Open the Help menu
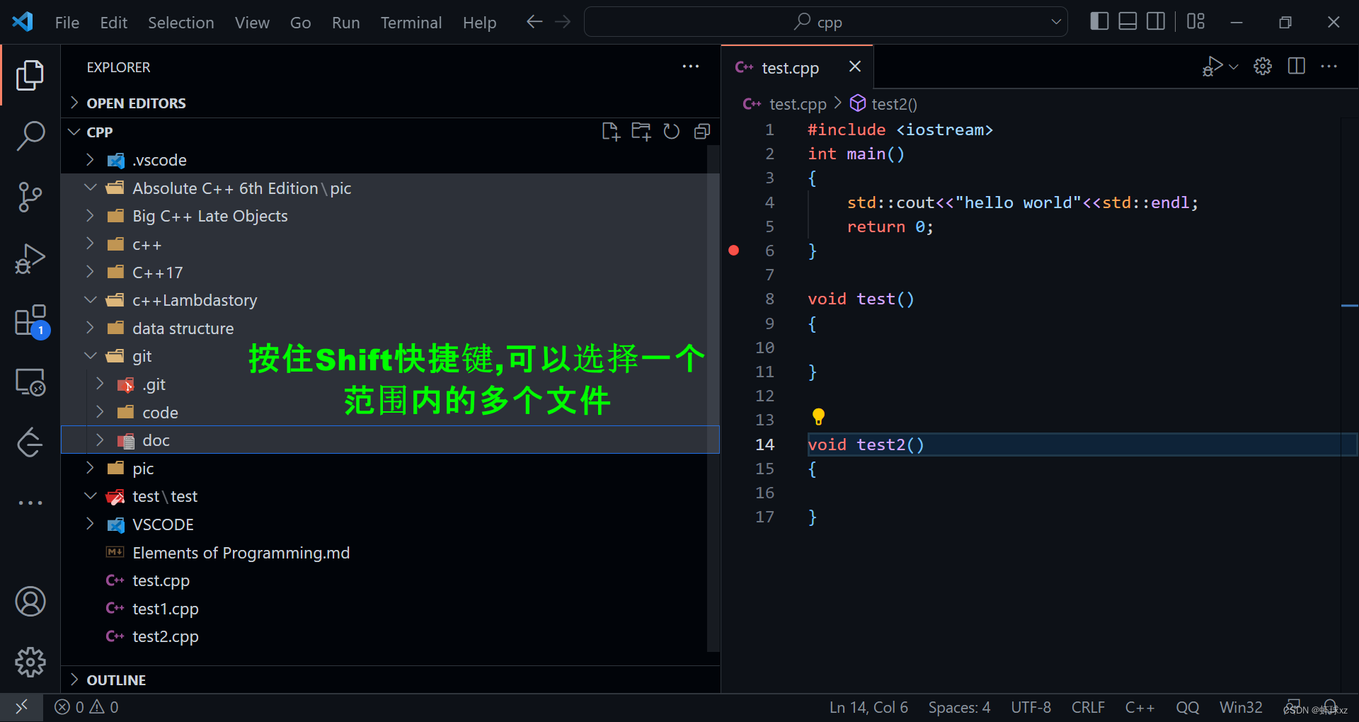 [x=479, y=23]
